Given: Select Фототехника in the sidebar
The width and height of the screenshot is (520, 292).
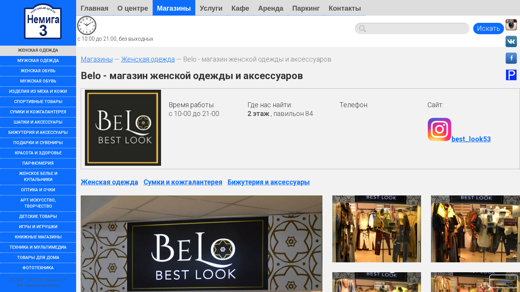Looking at the screenshot, I should [38, 268].
